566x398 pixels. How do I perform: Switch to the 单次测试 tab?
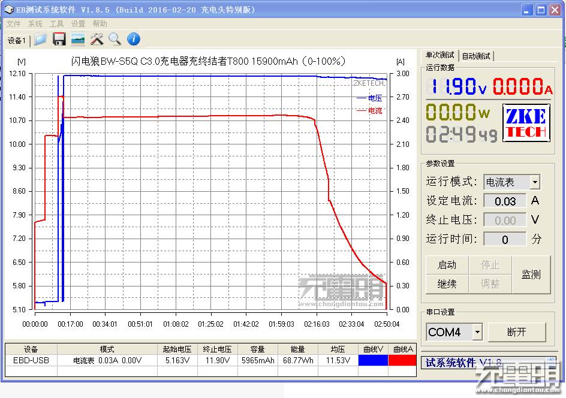click(x=439, y=55)
